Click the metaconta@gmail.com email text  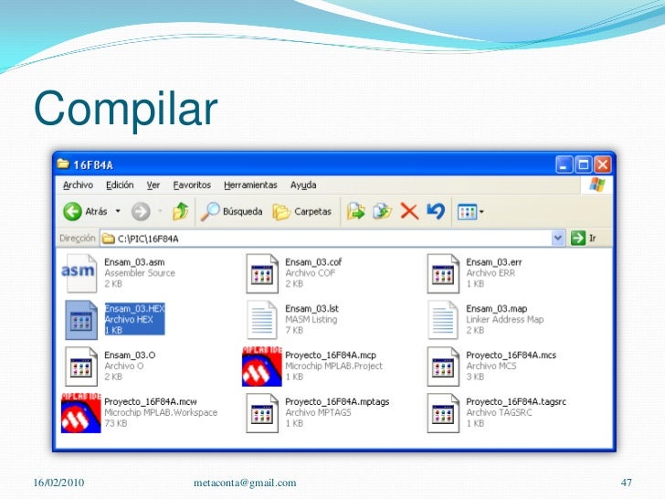(245, 483)
